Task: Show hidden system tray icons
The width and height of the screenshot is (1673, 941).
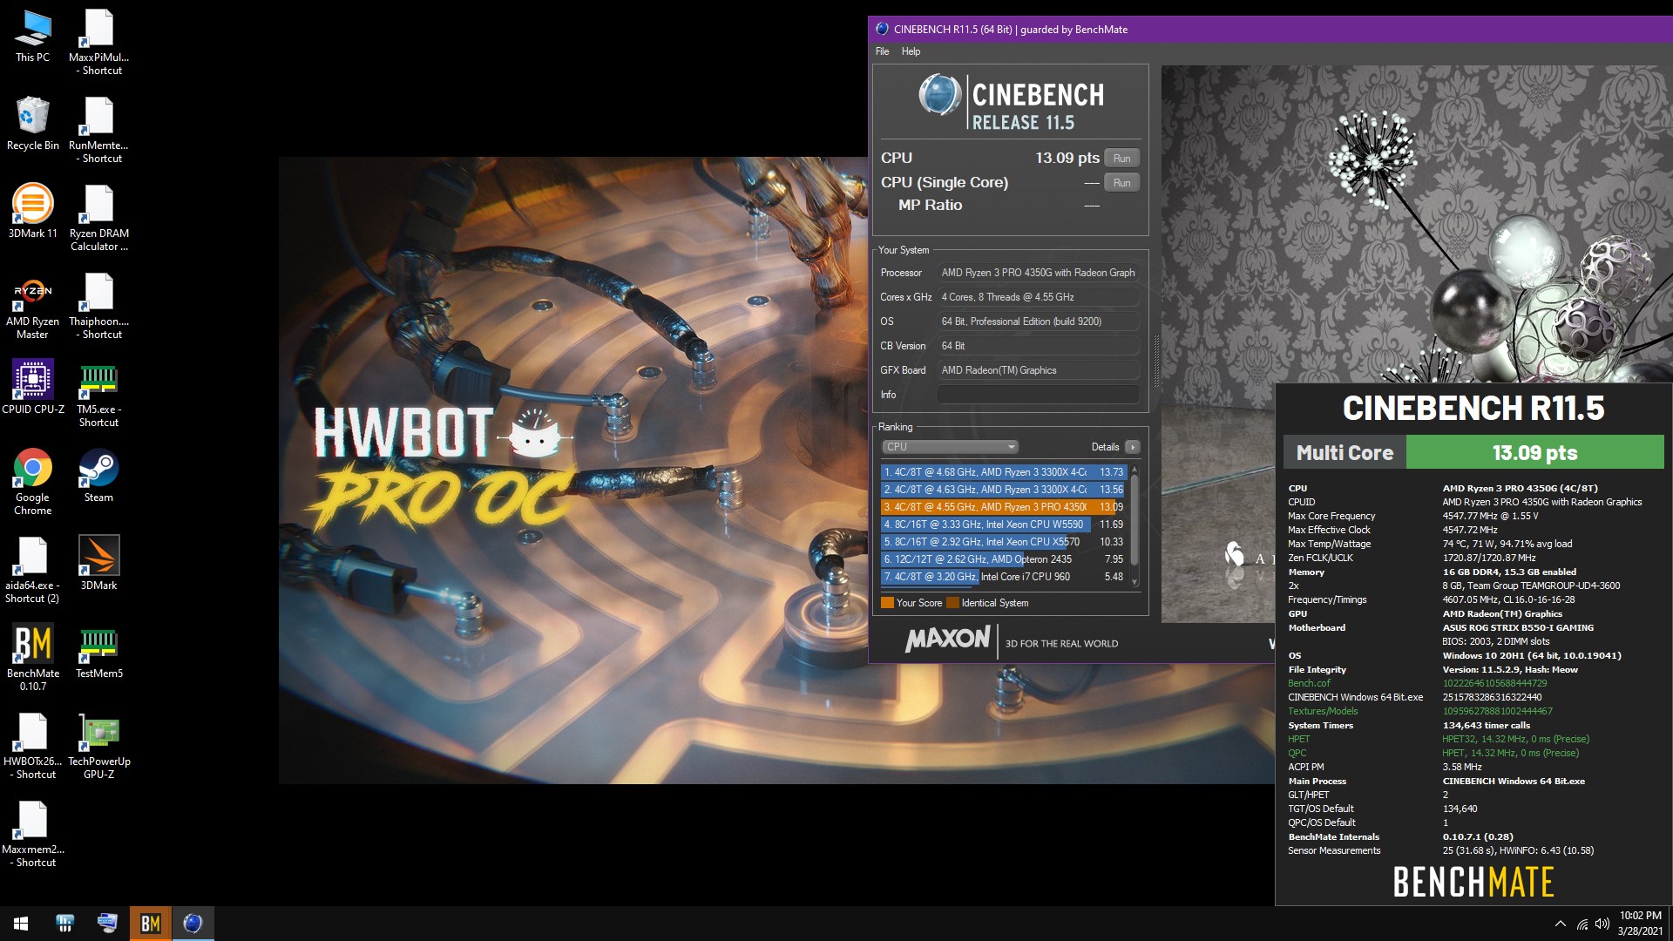Action: coord(1560,924)
